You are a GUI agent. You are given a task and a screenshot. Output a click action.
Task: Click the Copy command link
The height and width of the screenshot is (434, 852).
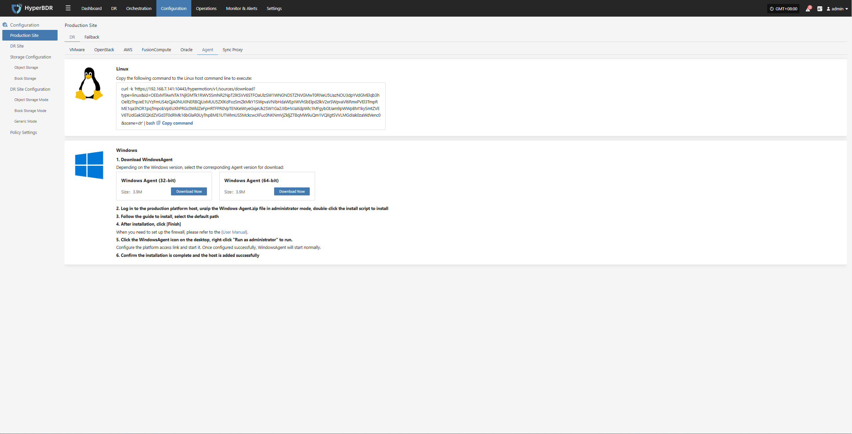tap(177, 123)
